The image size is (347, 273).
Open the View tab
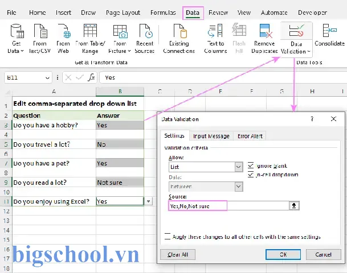[x=244, y=13]
